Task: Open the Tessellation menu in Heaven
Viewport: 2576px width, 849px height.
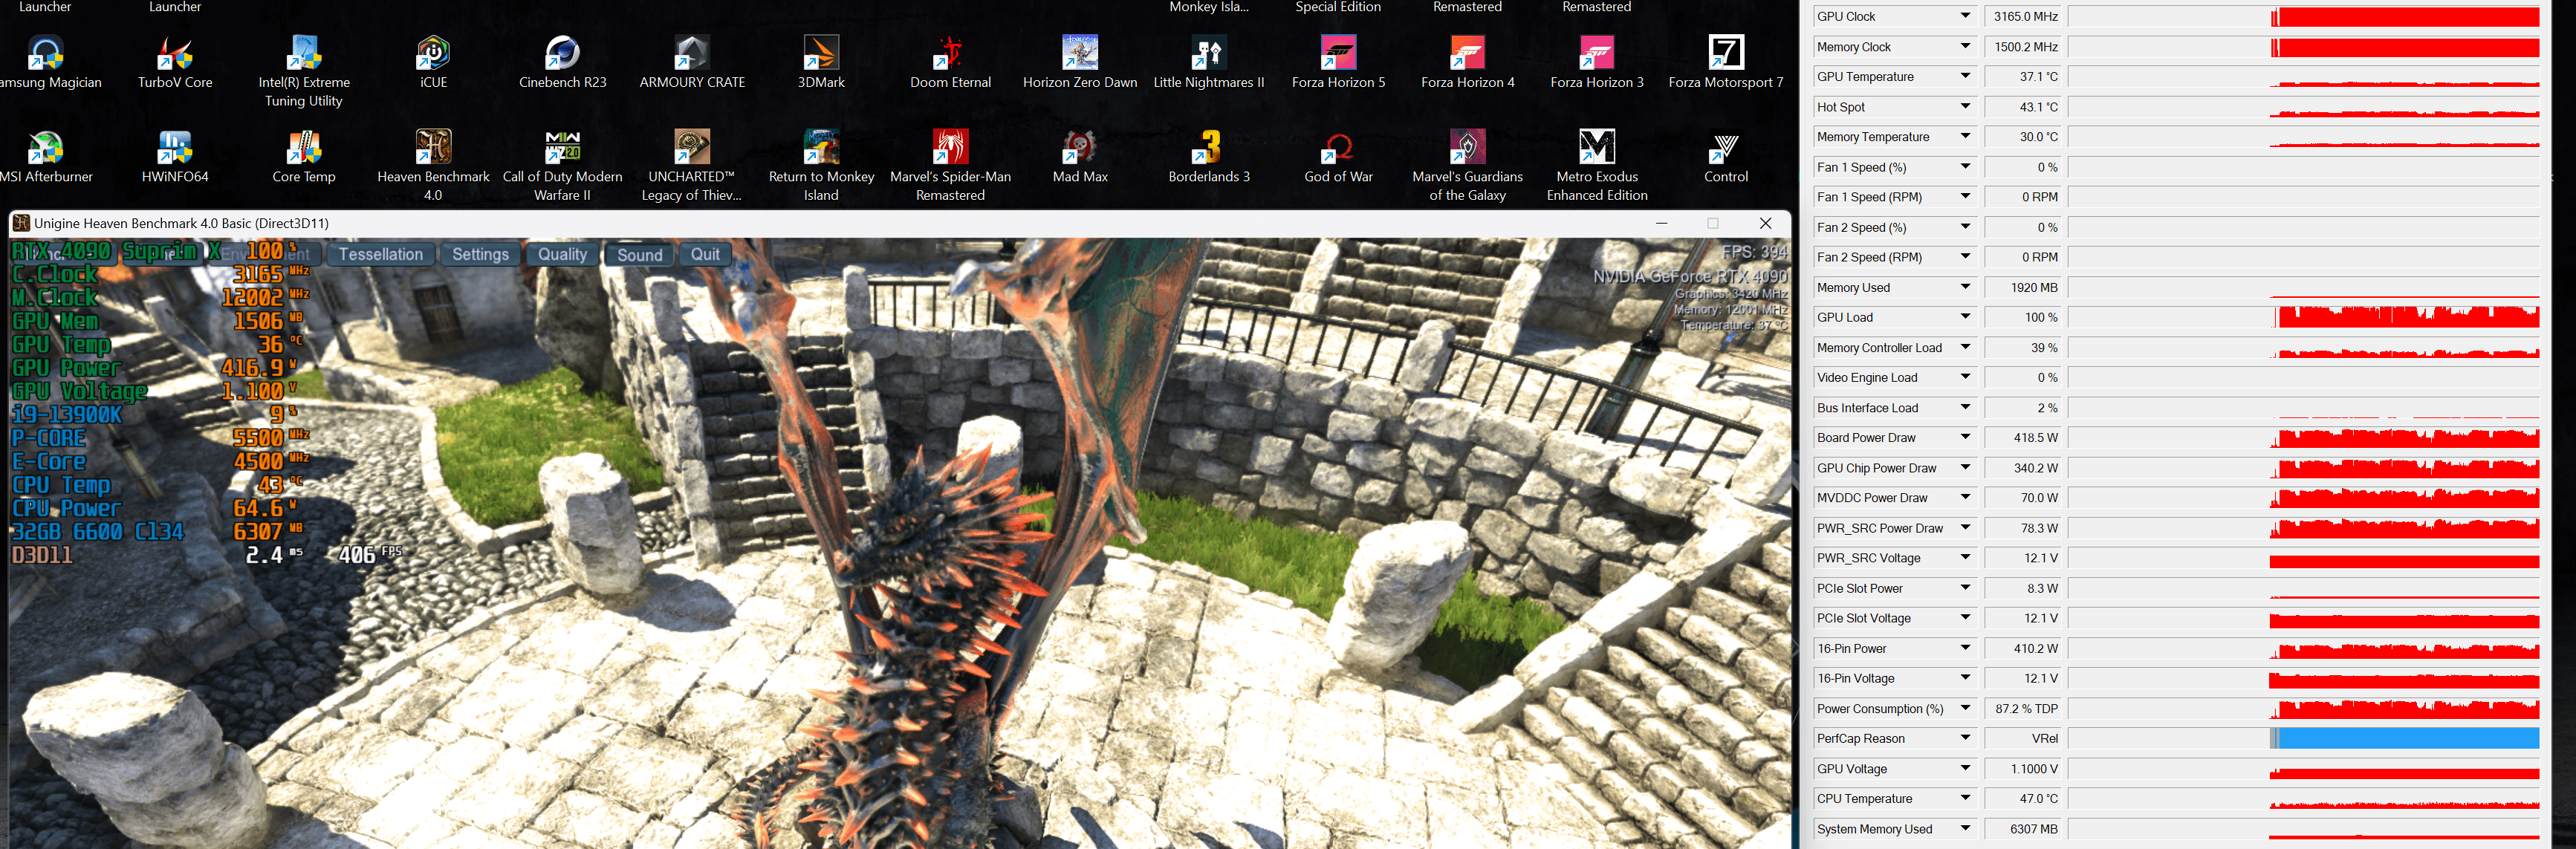Action: [x=381, y=254]
